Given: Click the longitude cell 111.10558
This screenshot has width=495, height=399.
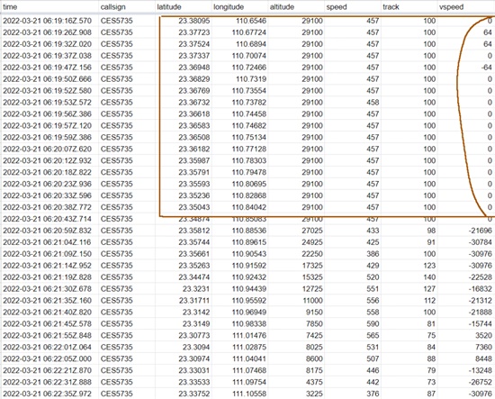Looking at the screenshot, I should (240, 394).
